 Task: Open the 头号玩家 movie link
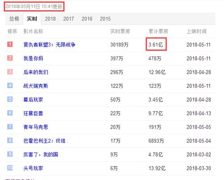point(33,168)
